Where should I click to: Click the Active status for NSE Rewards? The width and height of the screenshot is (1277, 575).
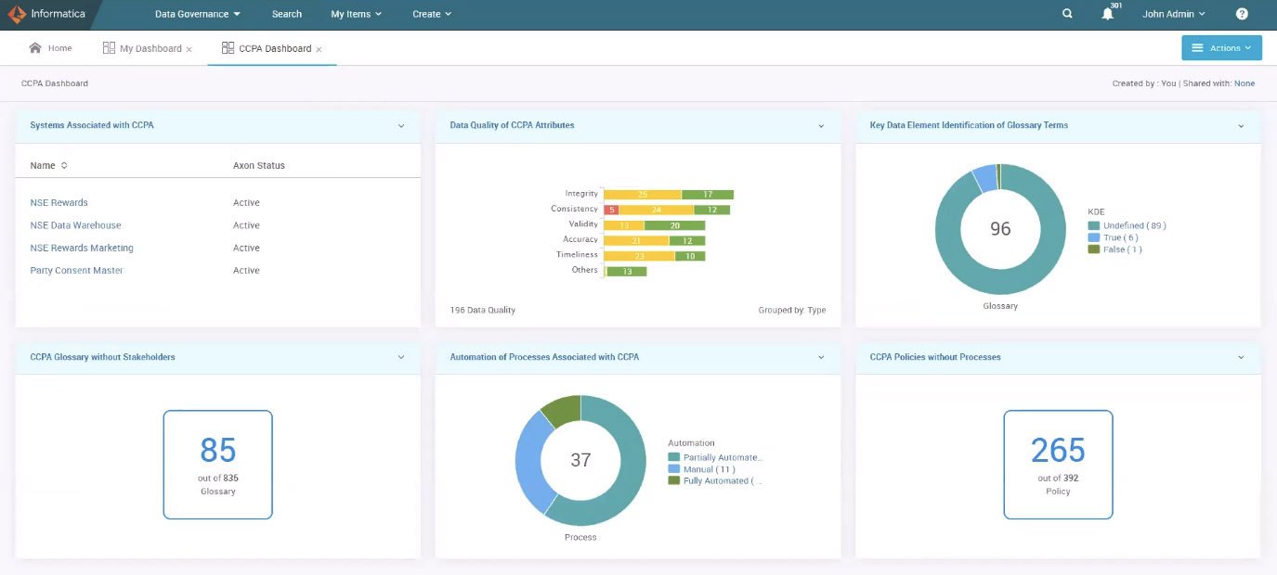[x=246, y=202]
